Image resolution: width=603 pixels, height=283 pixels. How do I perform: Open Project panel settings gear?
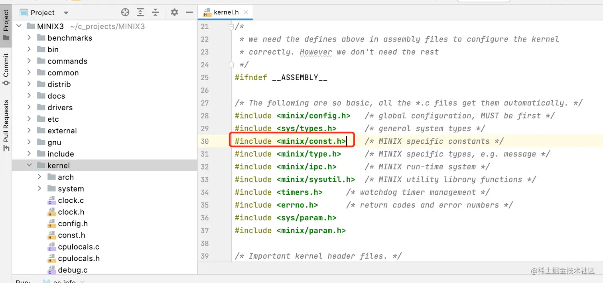click(x=174, y=12)
